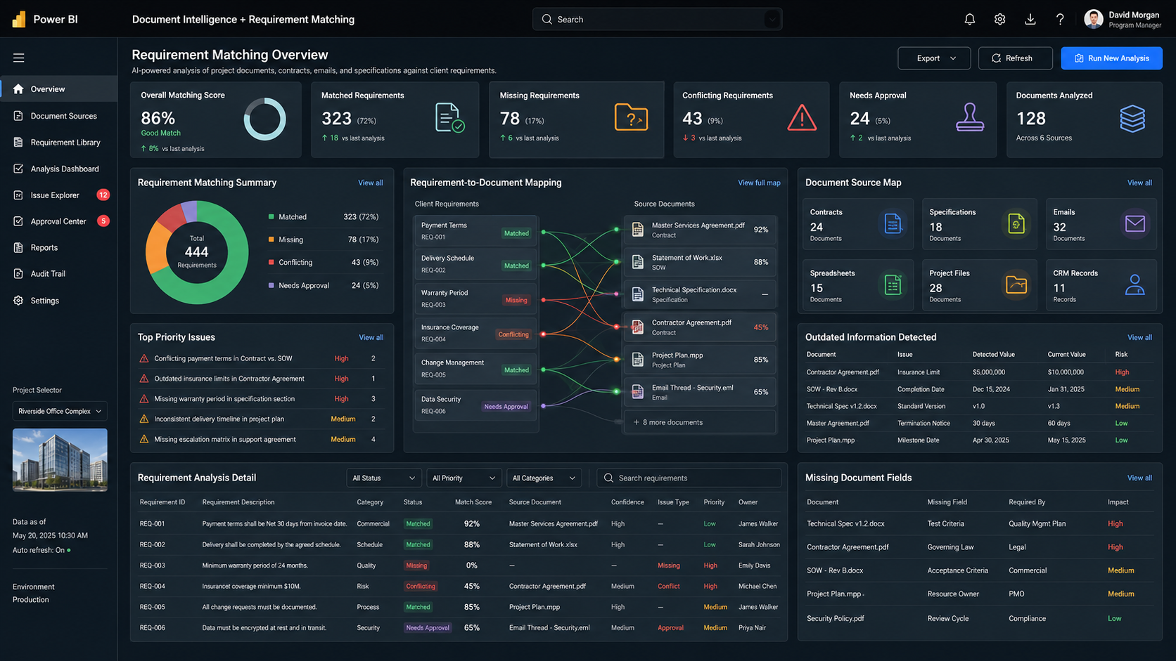Click View all in Missing Document Fields
The height and width of the screenshot is (661, 1176).
[1139, 478]
